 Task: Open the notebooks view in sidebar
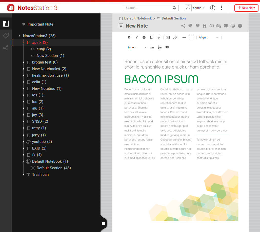pyautogui.click(x=6, y=24)
